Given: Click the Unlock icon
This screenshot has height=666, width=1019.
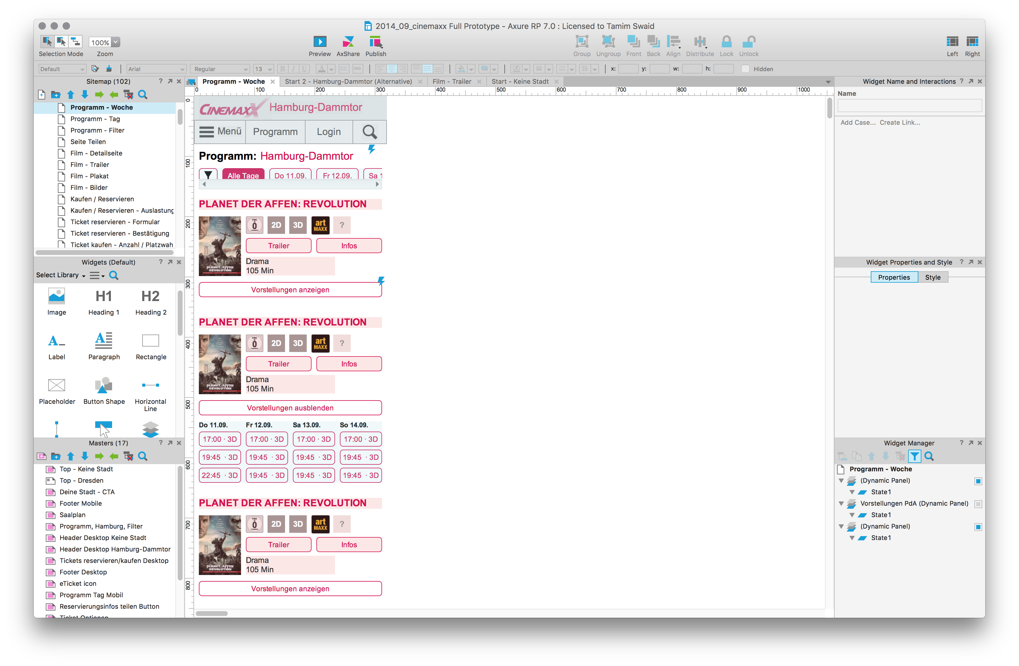Looking at the screenshot, I should tap(748, 42).
